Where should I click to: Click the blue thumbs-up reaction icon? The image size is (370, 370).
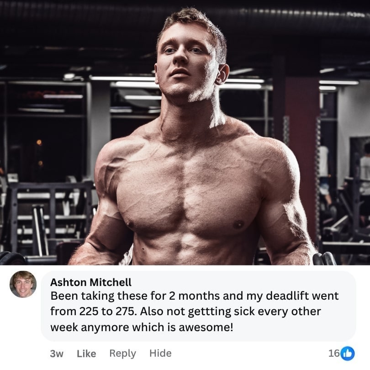[348, 354]
